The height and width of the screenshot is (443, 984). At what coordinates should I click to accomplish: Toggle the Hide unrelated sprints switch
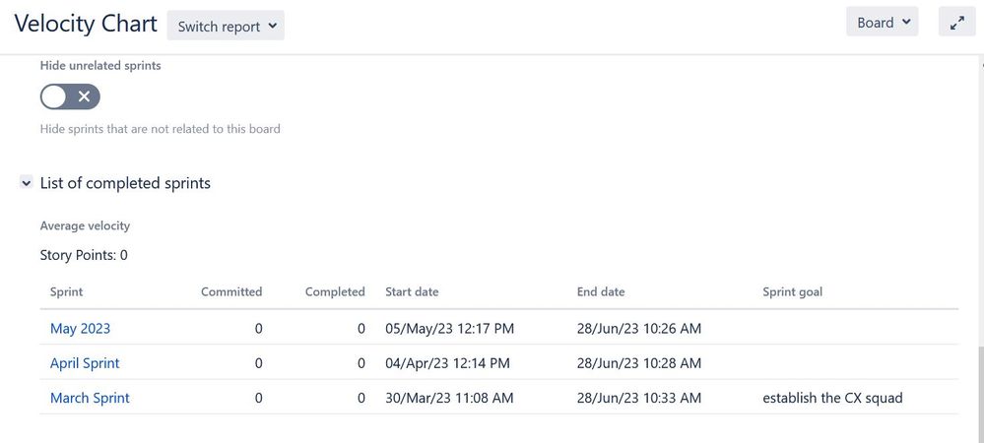pyautogui.click(x=70, y=96)
